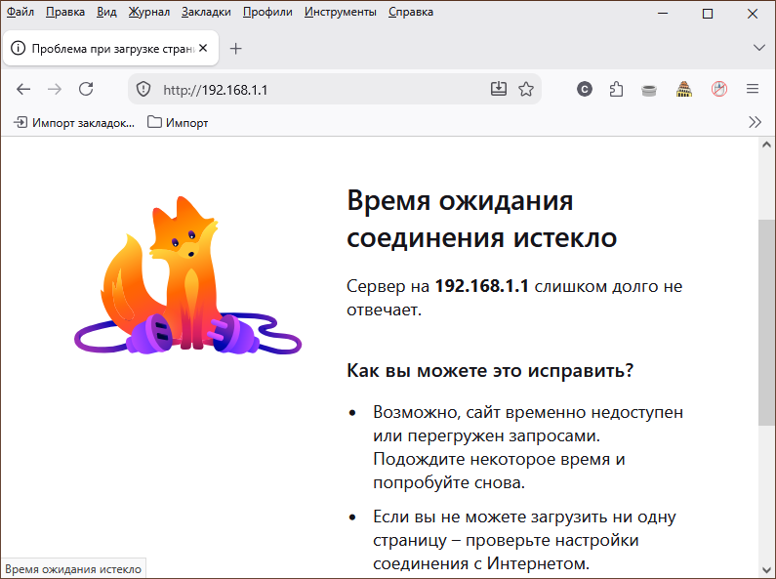
Task: Open the Закладки menu
Action: (206, 12)
